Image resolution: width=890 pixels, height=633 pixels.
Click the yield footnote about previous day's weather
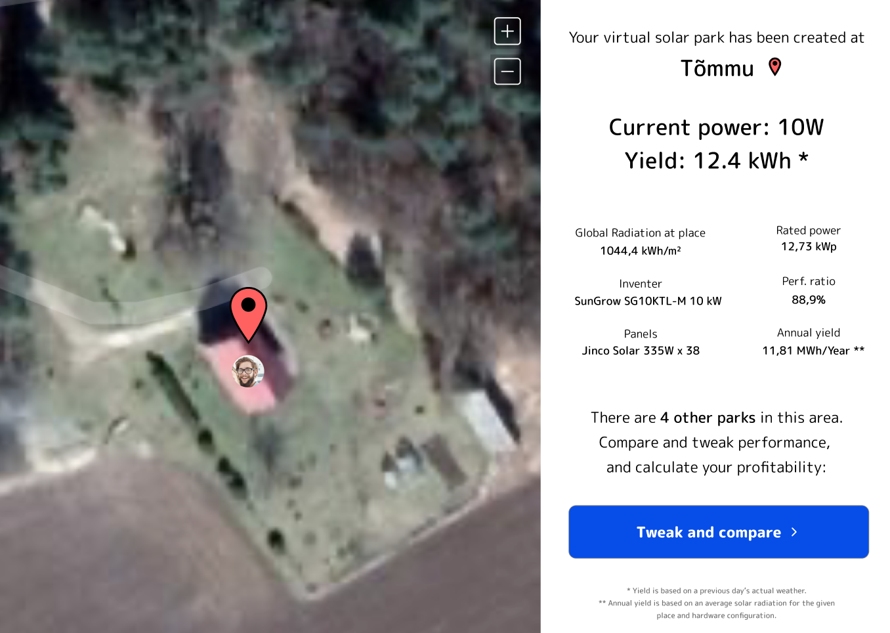point(717,591)
